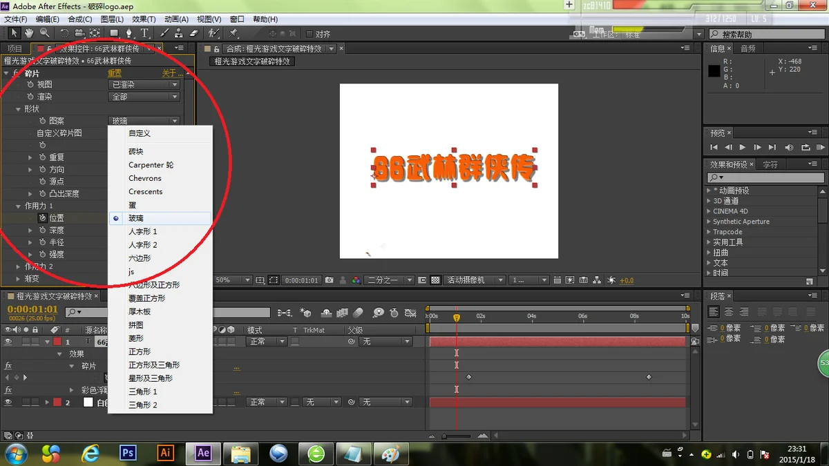Screen dimensions: 829x466
Task: Select the Clone Stamp tool
Action: click(x=179, y=33)
